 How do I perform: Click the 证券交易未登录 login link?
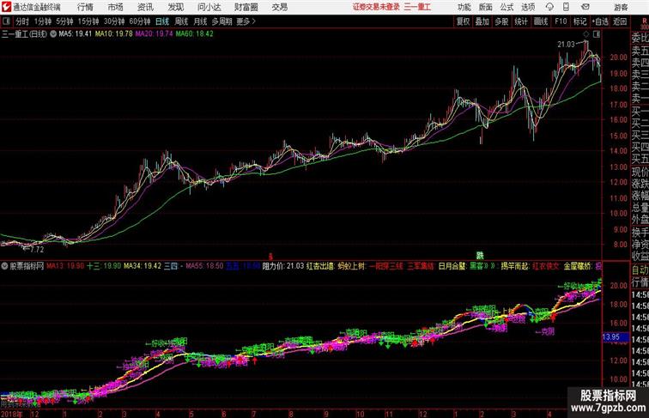[x=376, y=7]
